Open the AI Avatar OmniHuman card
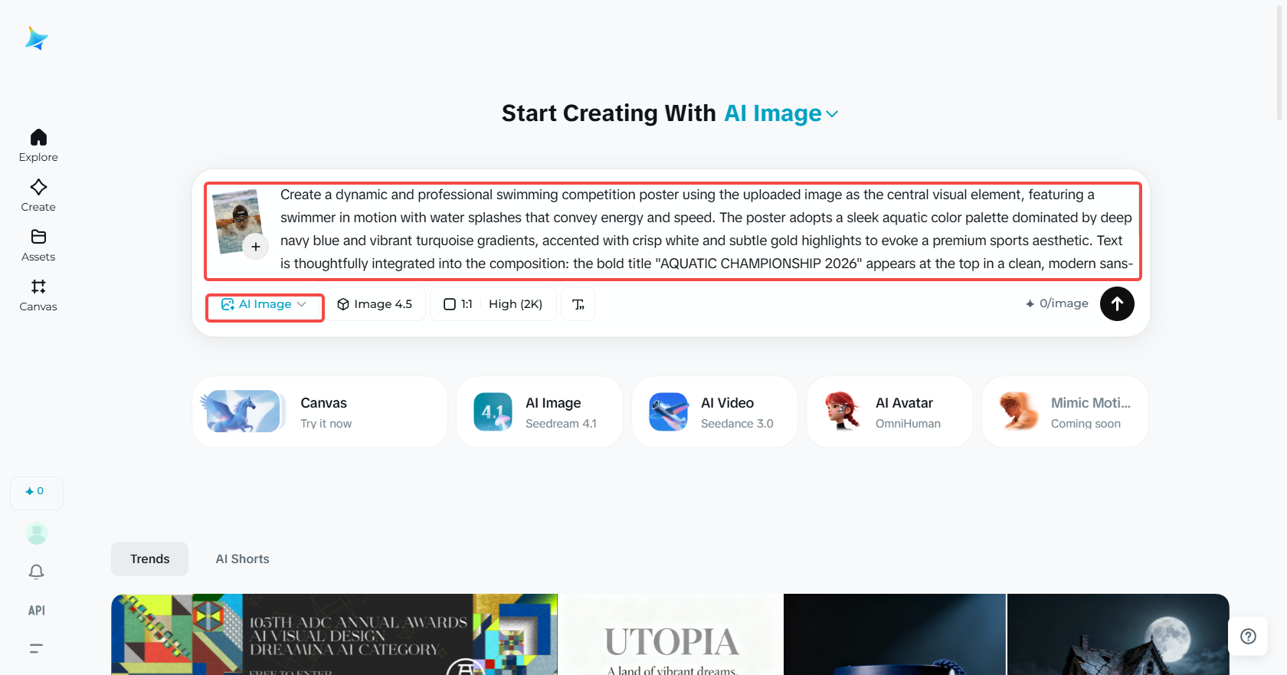Viewport: 1287px width, 675px height. (x=889, y=412)
